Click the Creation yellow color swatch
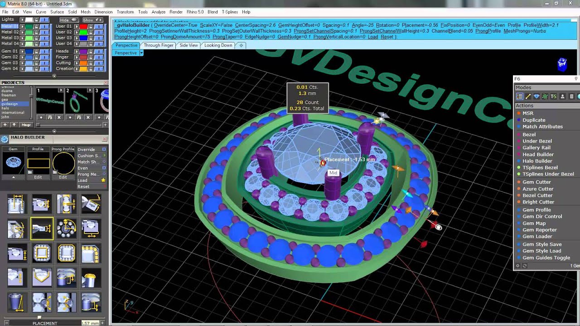 point(83,69)
